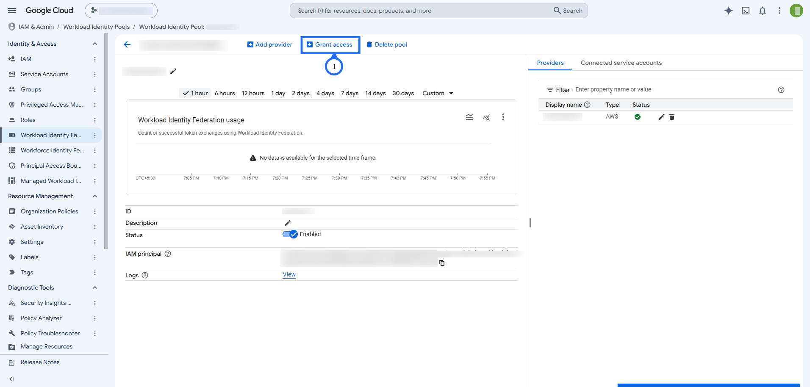This screenshot has height=387, width=810.
Task: Open more actions for IAM sidebar item
Action: click(x=95, y=59)
